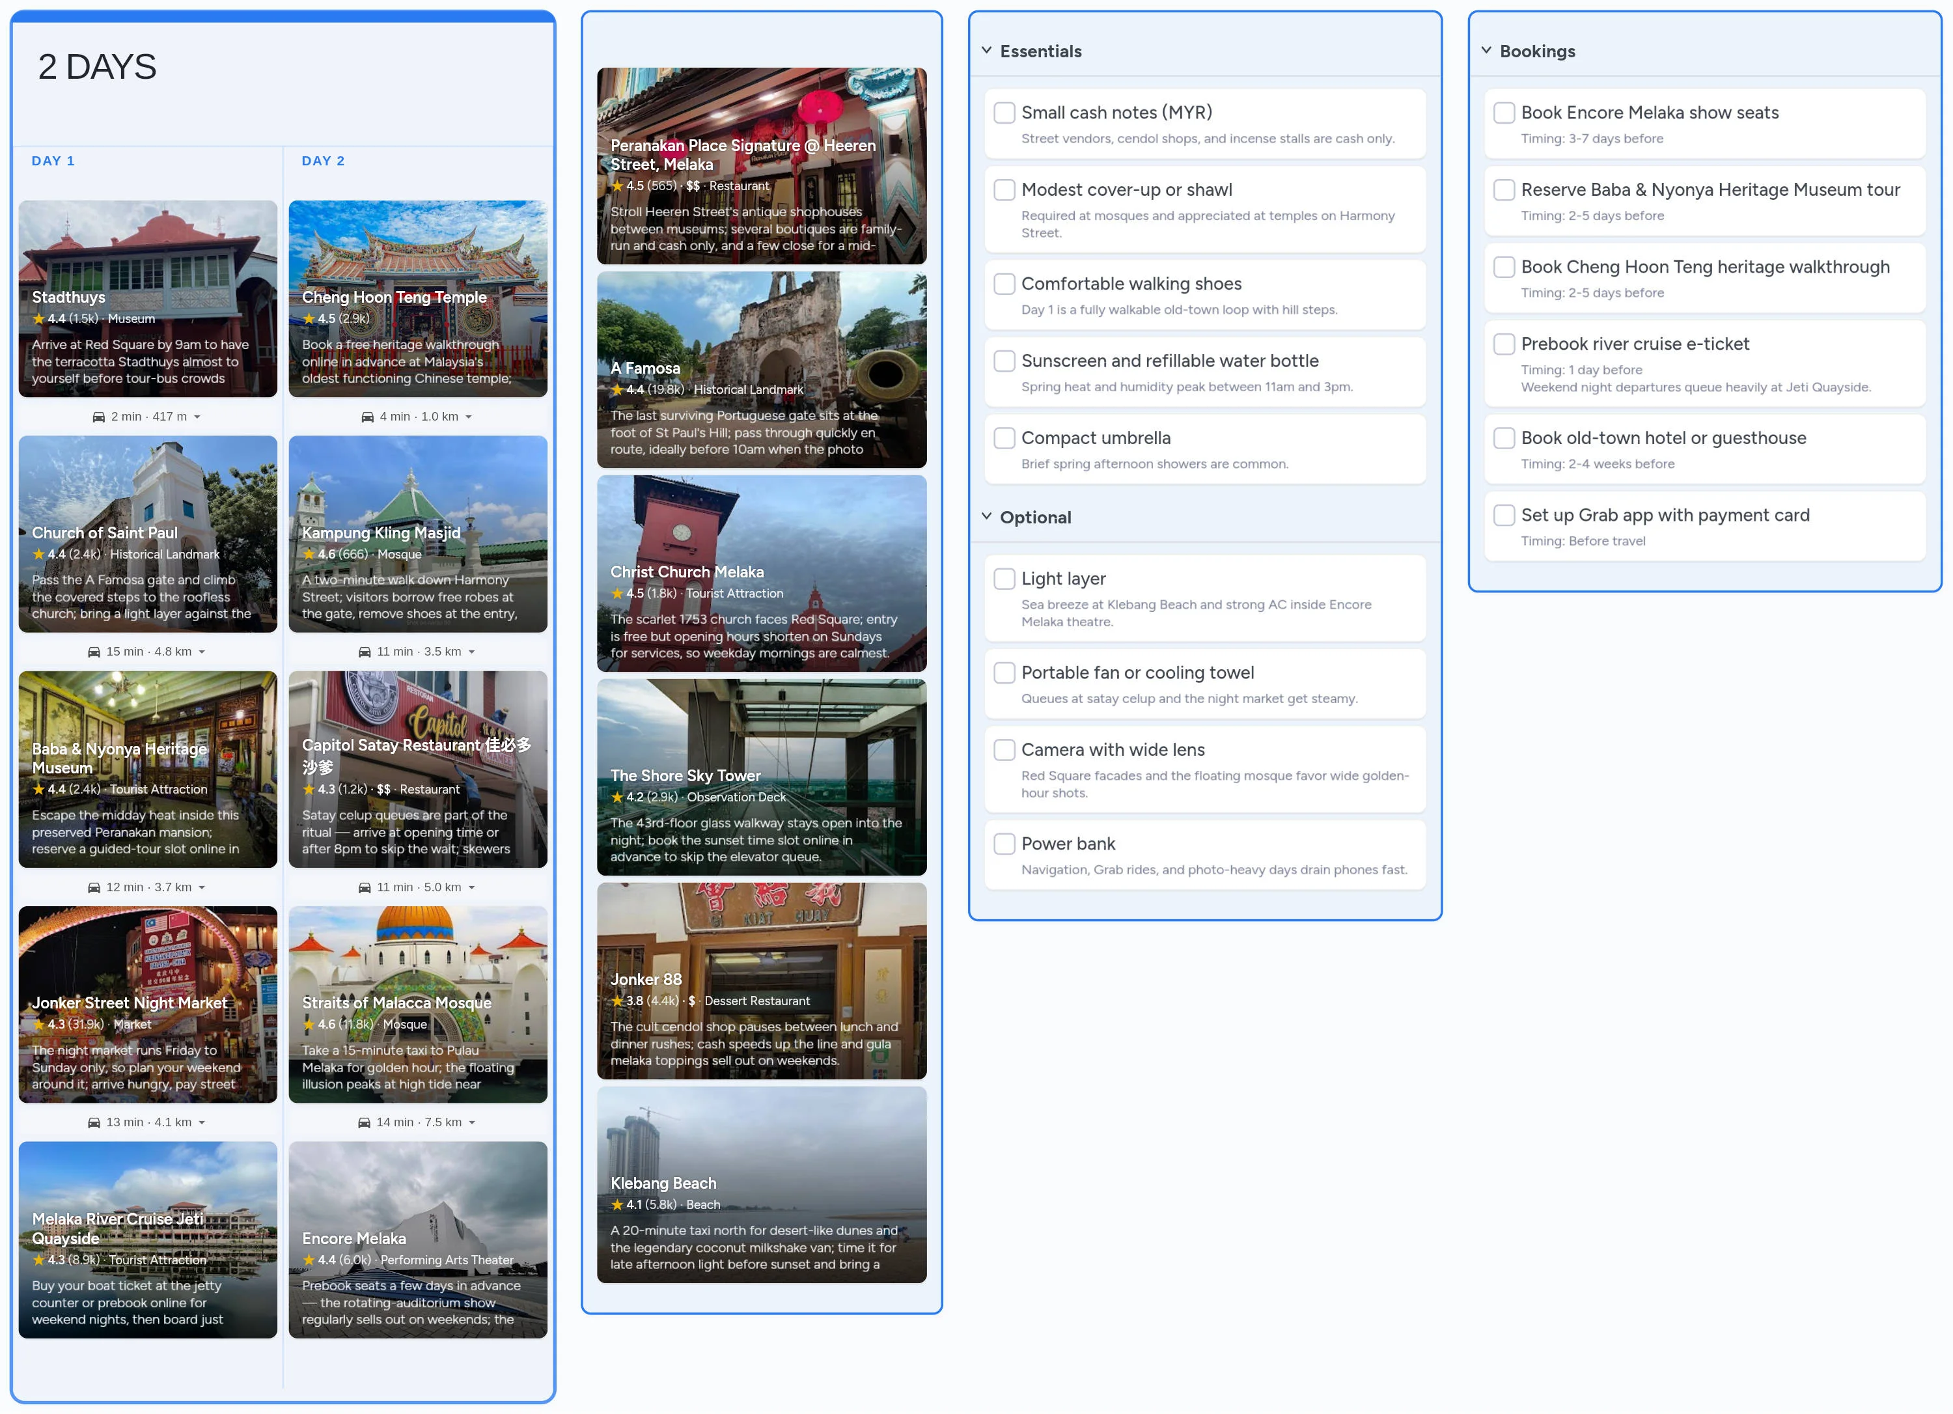The height and width of the screenshot is (1414, 1953).
Task: Open dropdown arrow next to 2 min · 417 m
Action: click(197, 417)
